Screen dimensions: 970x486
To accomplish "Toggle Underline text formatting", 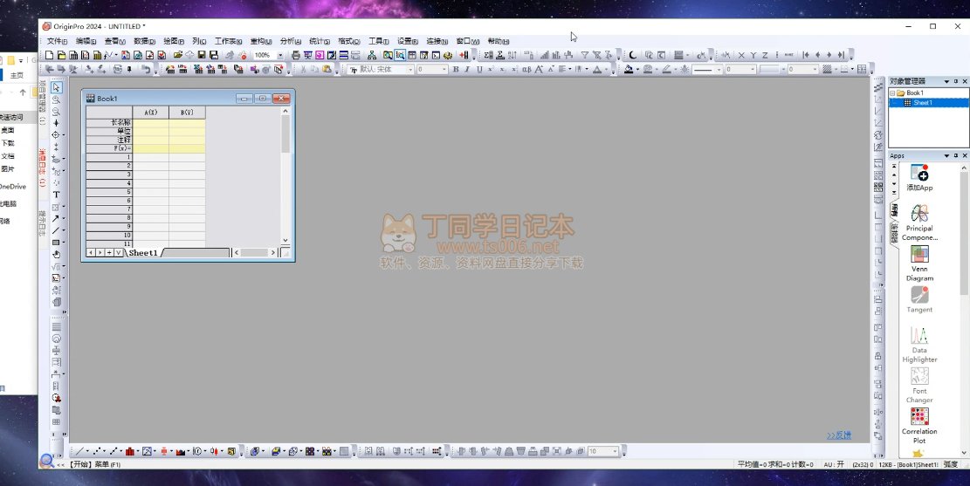I will coord(478,70).
